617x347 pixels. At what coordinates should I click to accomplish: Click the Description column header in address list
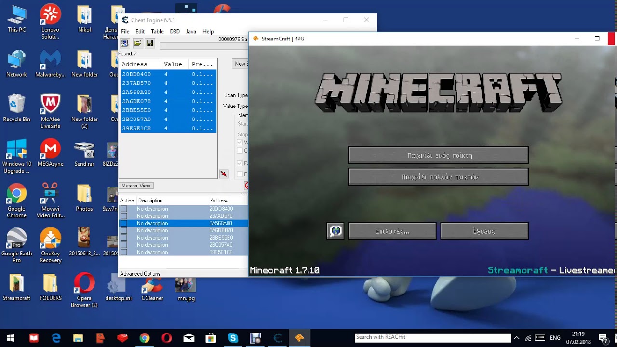172,200
